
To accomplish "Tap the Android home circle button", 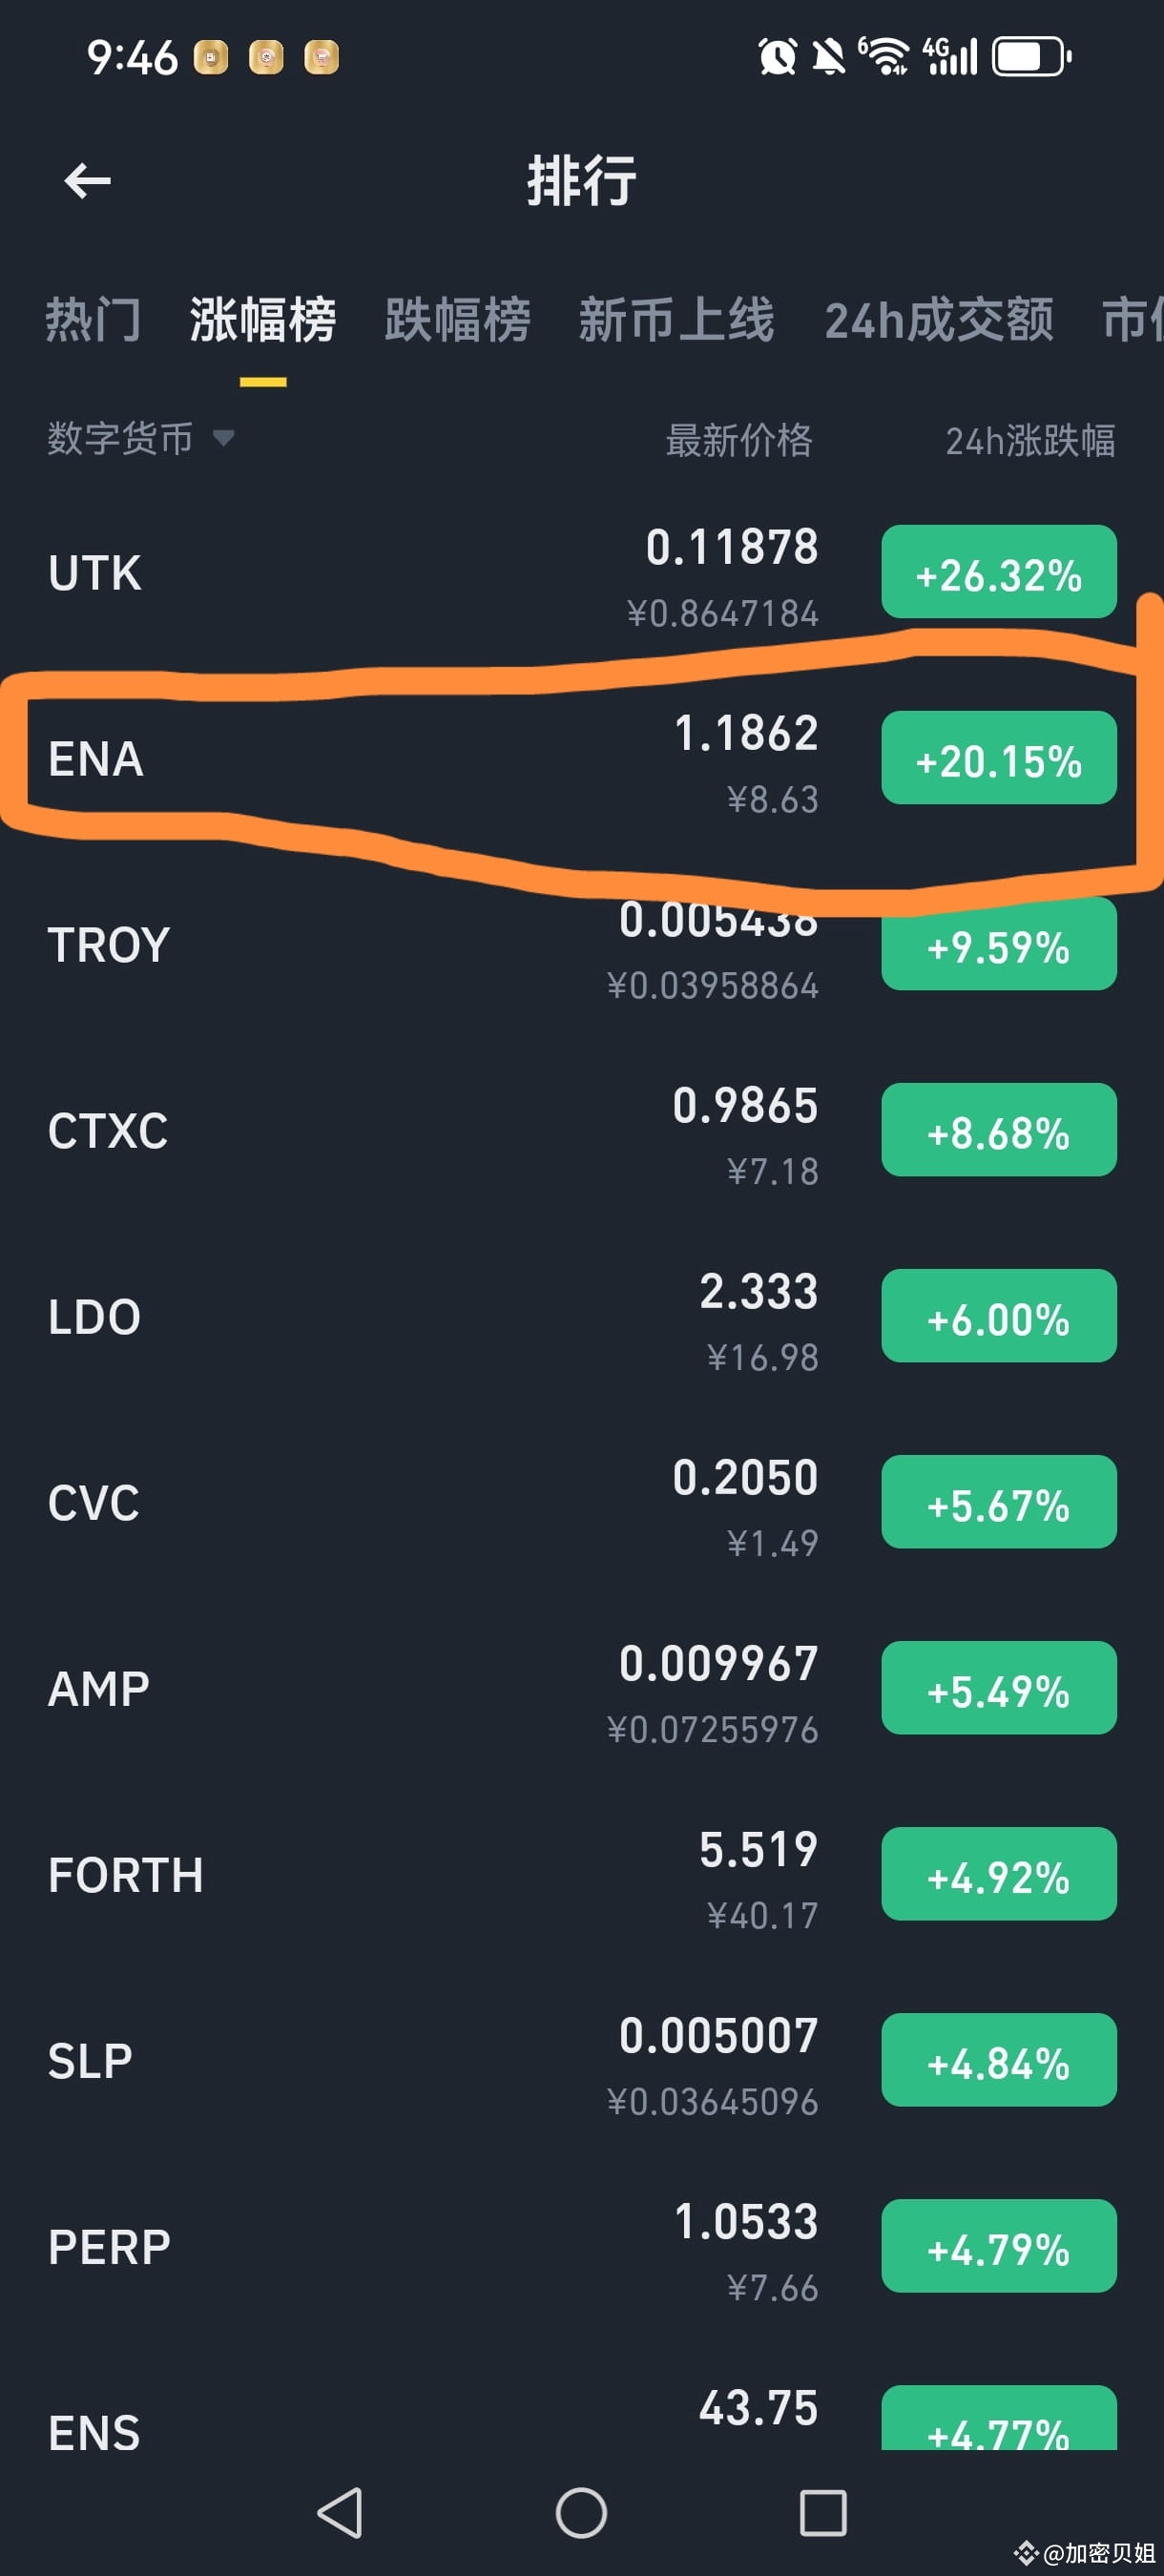I will pos(581,2512).
